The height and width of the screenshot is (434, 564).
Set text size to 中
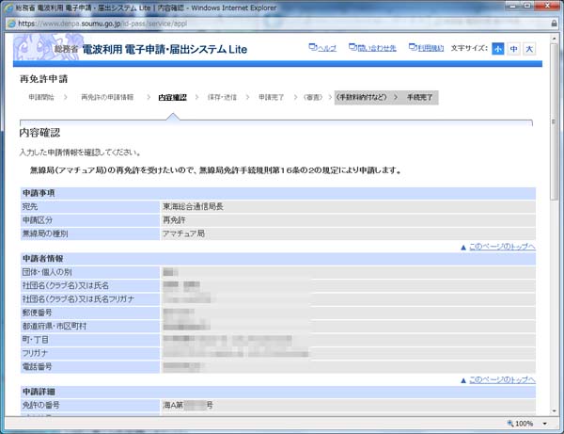click(x=513, y=49)
